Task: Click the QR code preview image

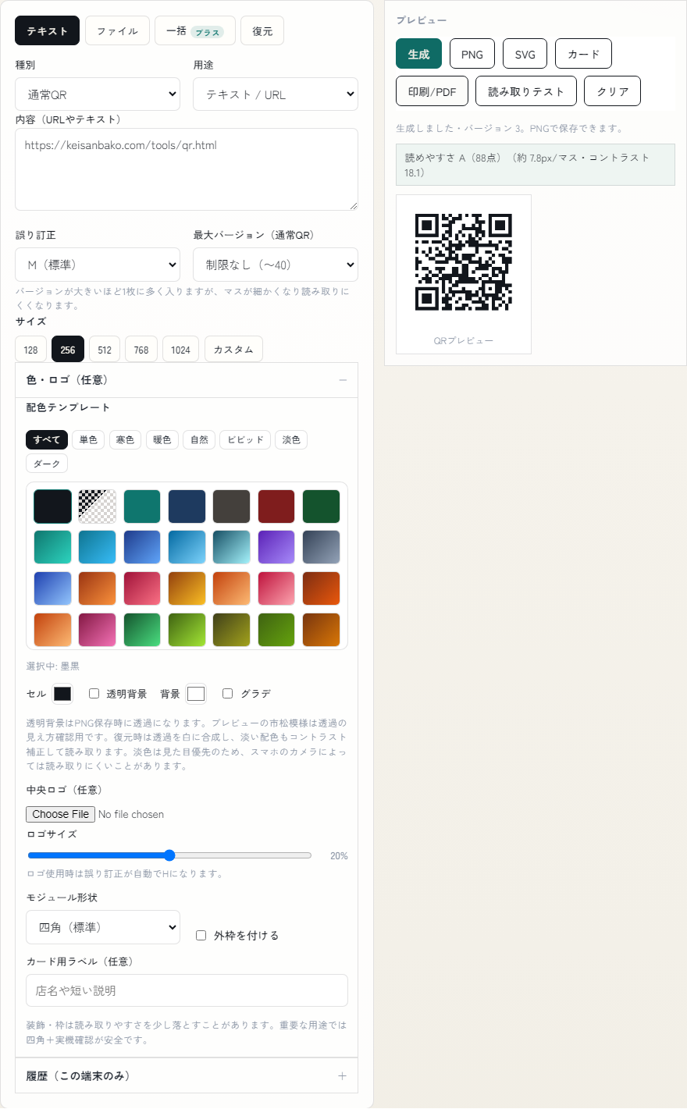Action: pyautogui.click(x=464, y=262)
